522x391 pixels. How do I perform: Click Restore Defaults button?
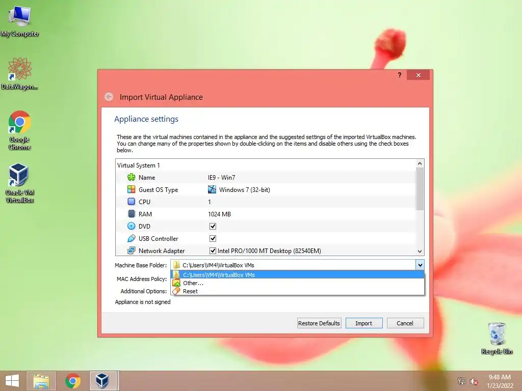(319, 323)
